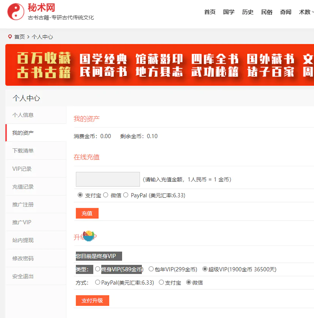
Task: Select 微信 as upgrade payment method
Action: (x=188, y=282)
